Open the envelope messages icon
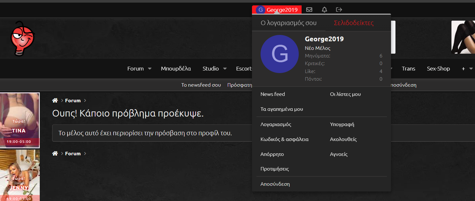 309,10
